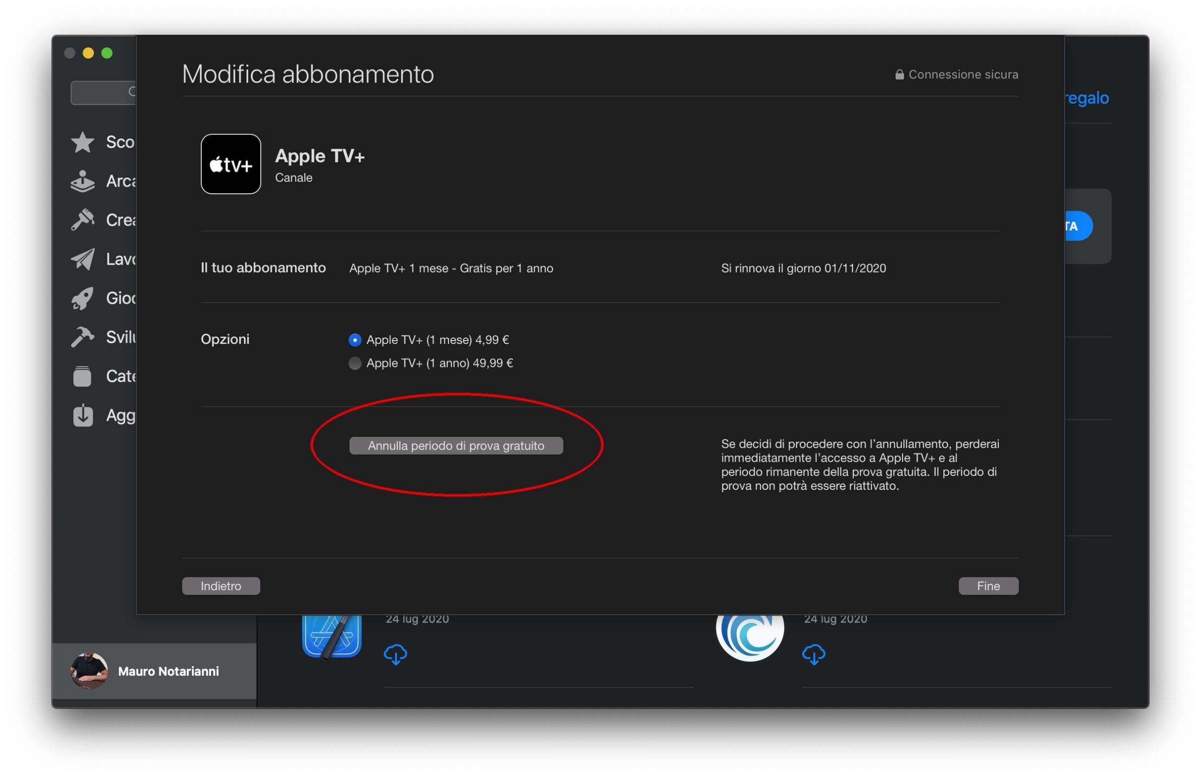This screenshot has width=1201, height=777.
Task: Click the green full-screen window button
Action: 107,53
